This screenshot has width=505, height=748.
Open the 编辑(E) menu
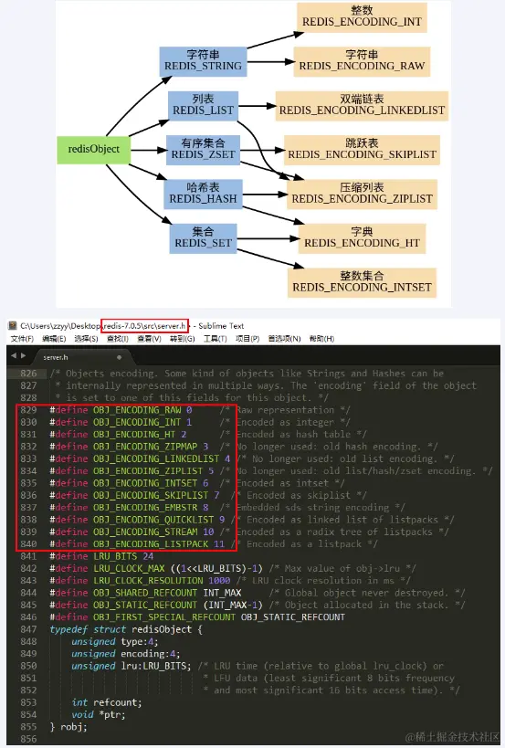point(54,339)
